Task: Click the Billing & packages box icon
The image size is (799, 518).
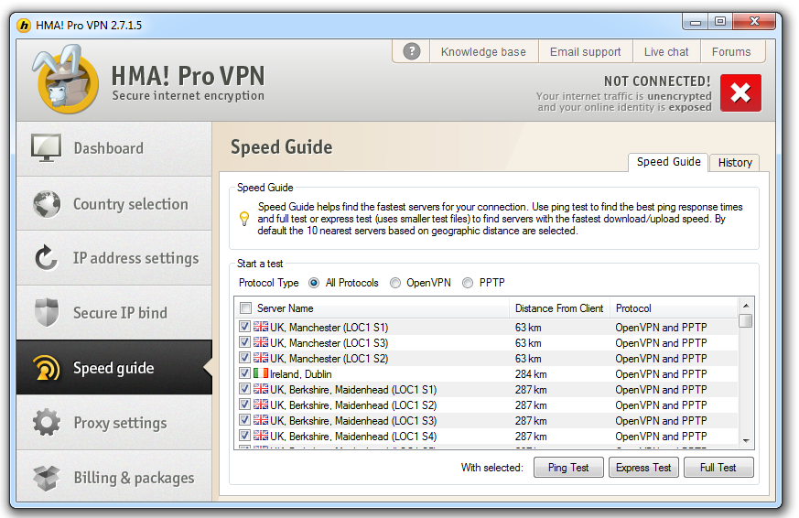Action: pyautogui.click(x=47, y=478)
